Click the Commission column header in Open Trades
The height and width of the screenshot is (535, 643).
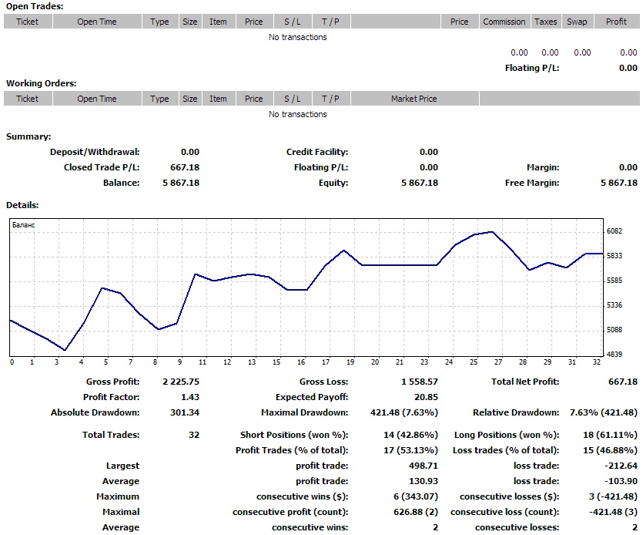pyautogui.click(x=504, y=22)
